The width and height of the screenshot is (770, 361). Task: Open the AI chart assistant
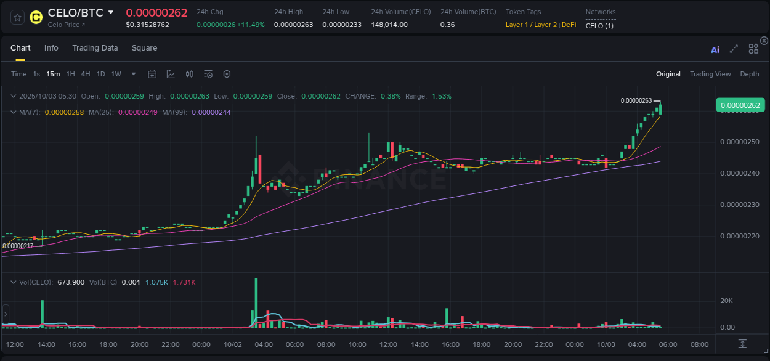715,49
